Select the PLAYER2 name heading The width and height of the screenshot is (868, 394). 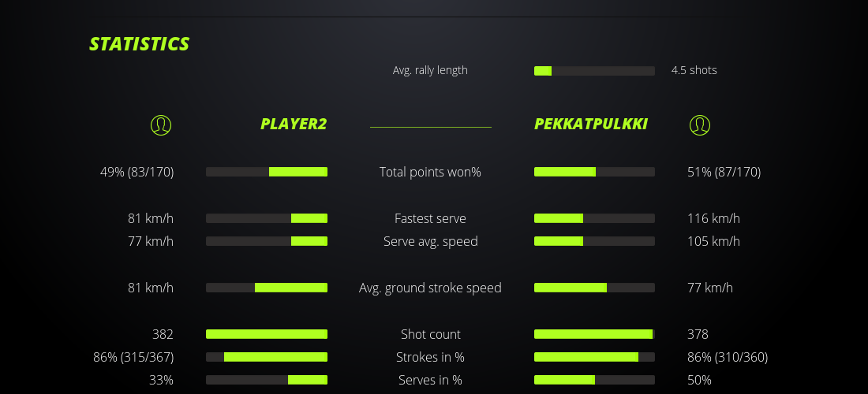[294, 124]
